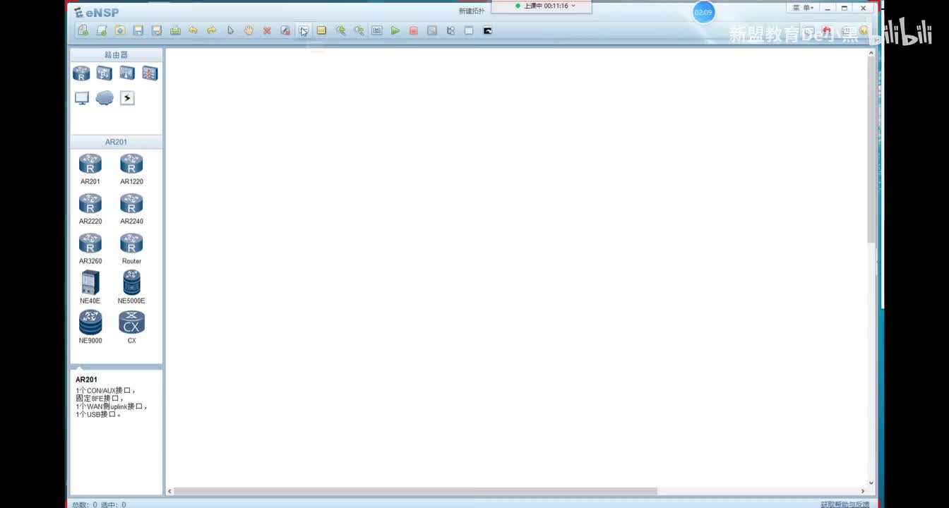The width and height of the screenshot is (949, 508).
Task: Create a new topology from the toolbar
Action: point(83,30)
